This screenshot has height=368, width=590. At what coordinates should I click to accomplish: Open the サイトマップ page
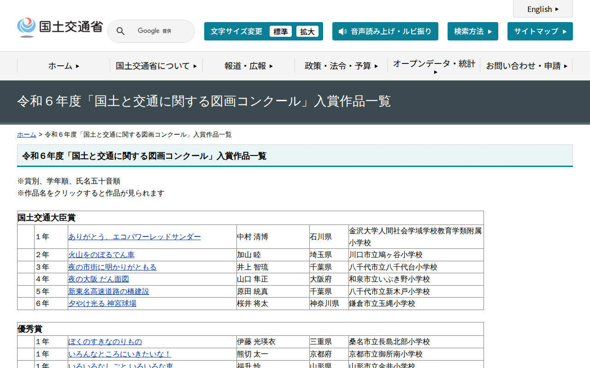click(540, 31)
